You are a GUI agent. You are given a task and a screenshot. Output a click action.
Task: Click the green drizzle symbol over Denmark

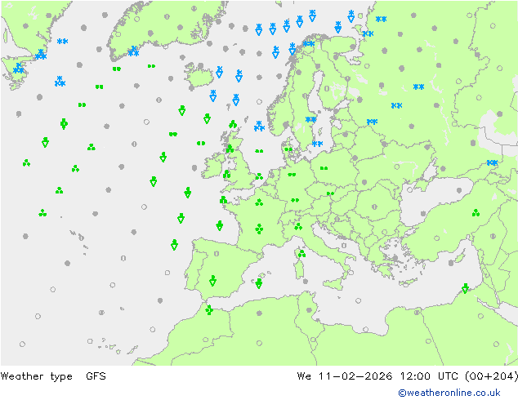tap(288, 149)
